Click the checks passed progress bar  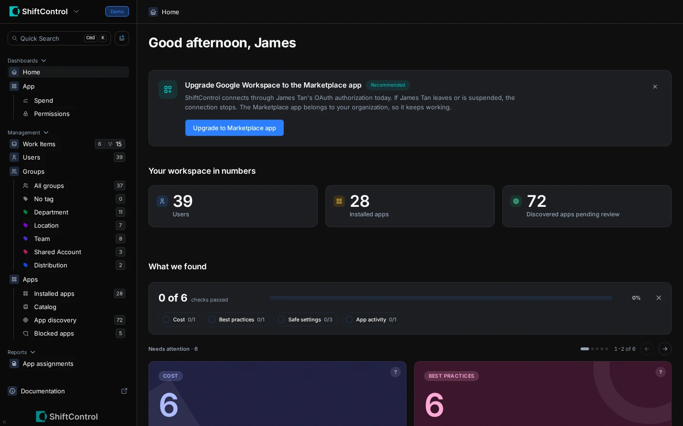(441, 298)
